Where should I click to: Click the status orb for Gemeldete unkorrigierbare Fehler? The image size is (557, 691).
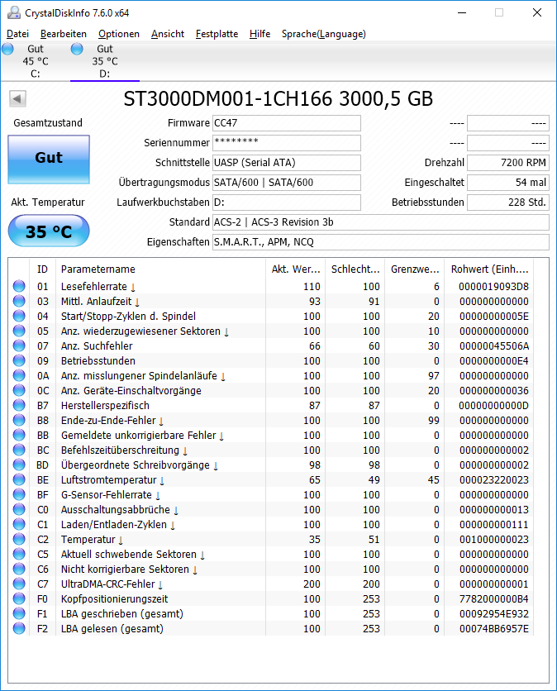[19, 435]
